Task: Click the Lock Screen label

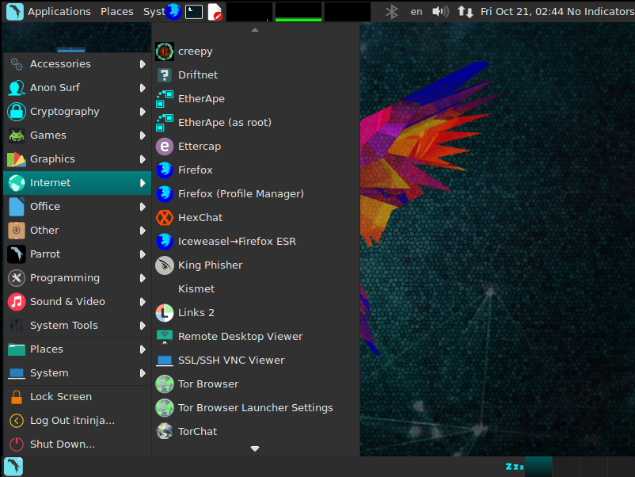Action: pyautogui.click(x=61, y=397)
